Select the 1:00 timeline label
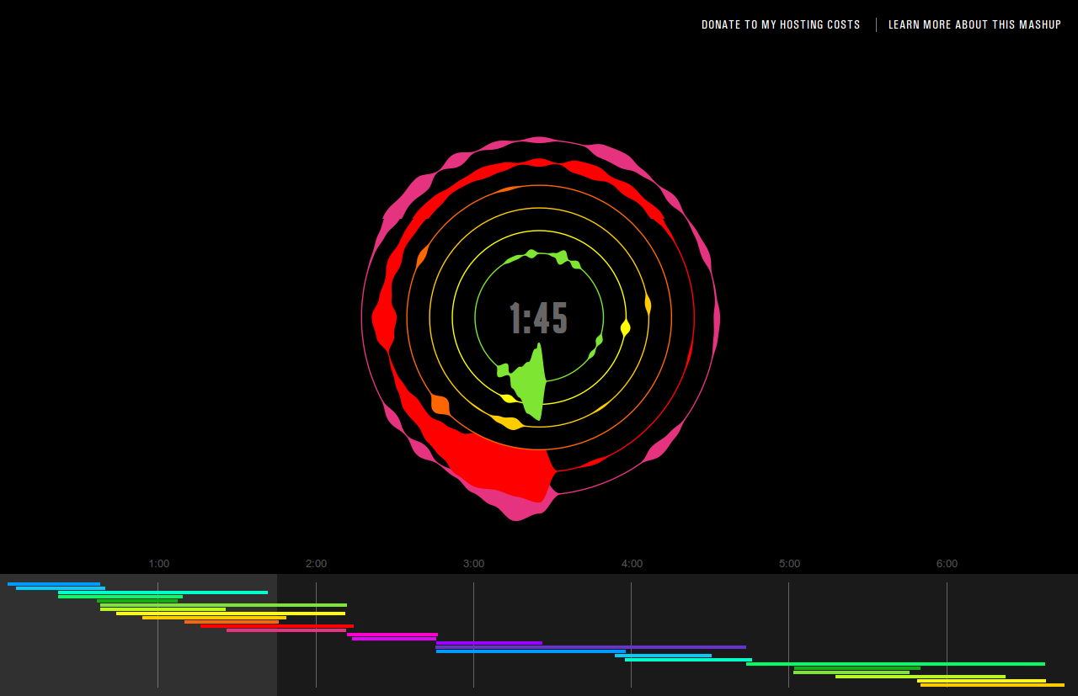The image size is (1078, 696). [159, 564]
